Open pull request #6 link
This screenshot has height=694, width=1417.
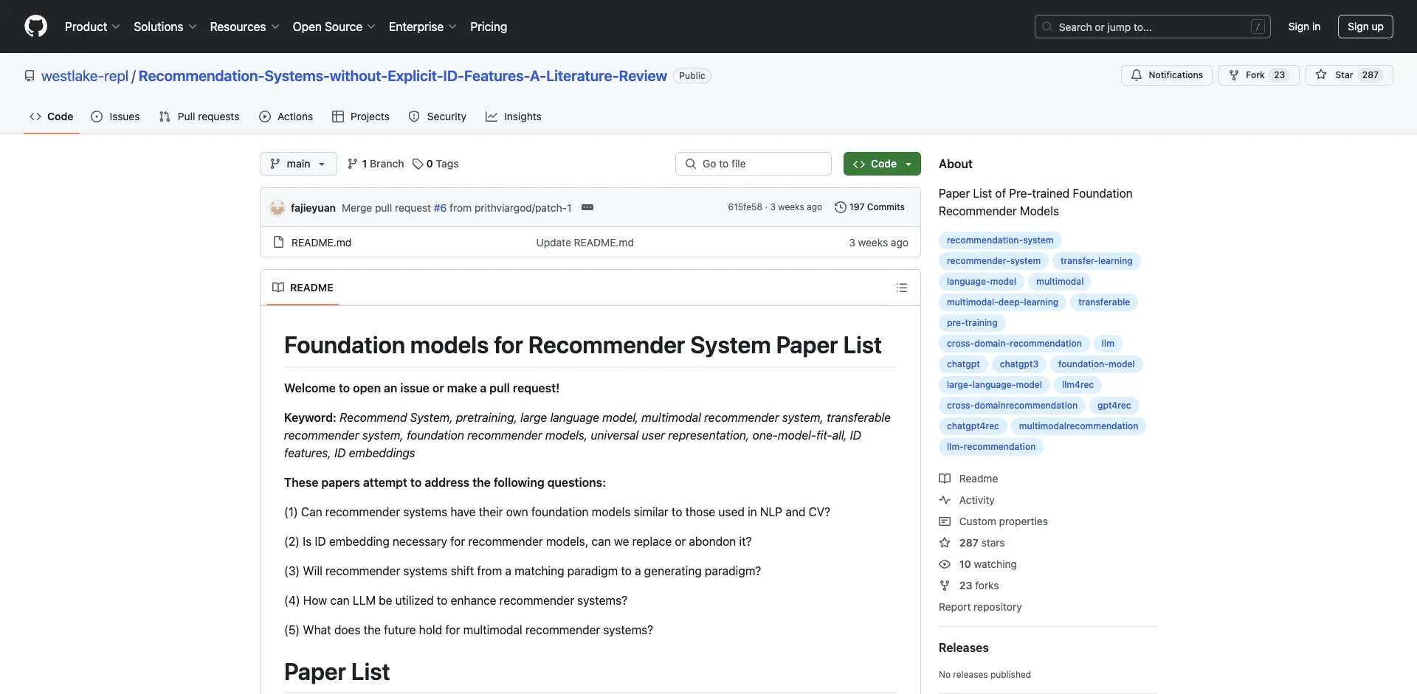[440, 208]
